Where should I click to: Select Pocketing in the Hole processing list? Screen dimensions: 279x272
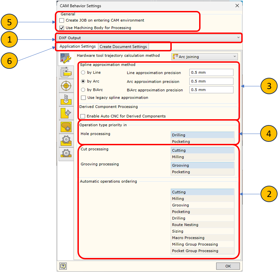click(202, 141)
